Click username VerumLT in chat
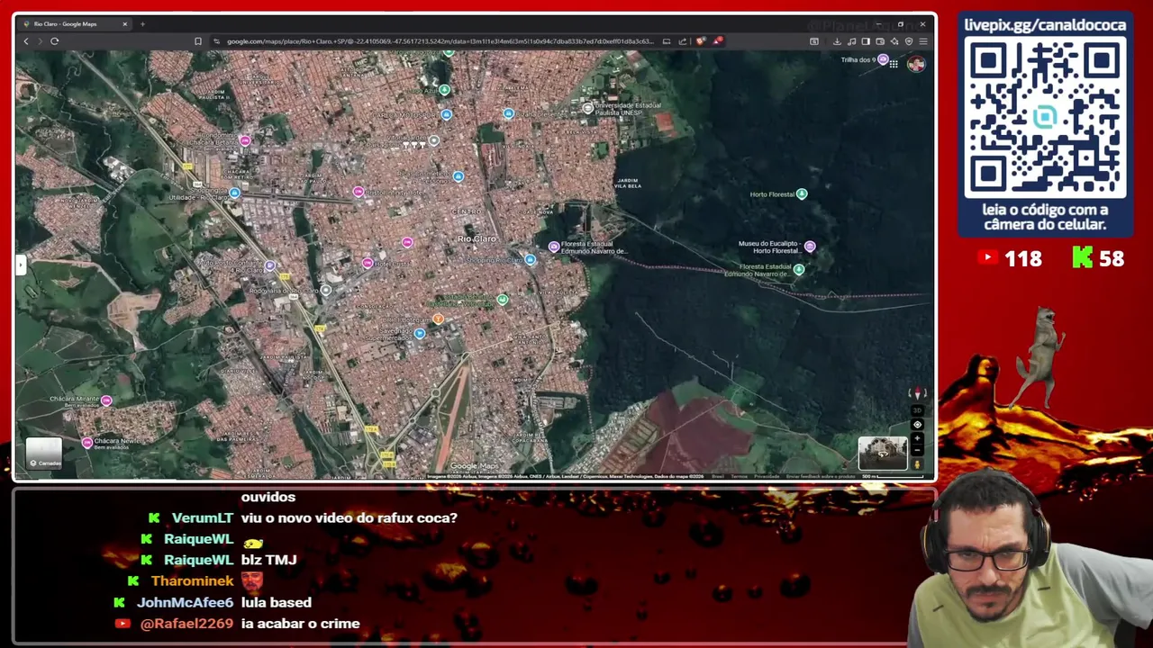 (x=202, y=518)
